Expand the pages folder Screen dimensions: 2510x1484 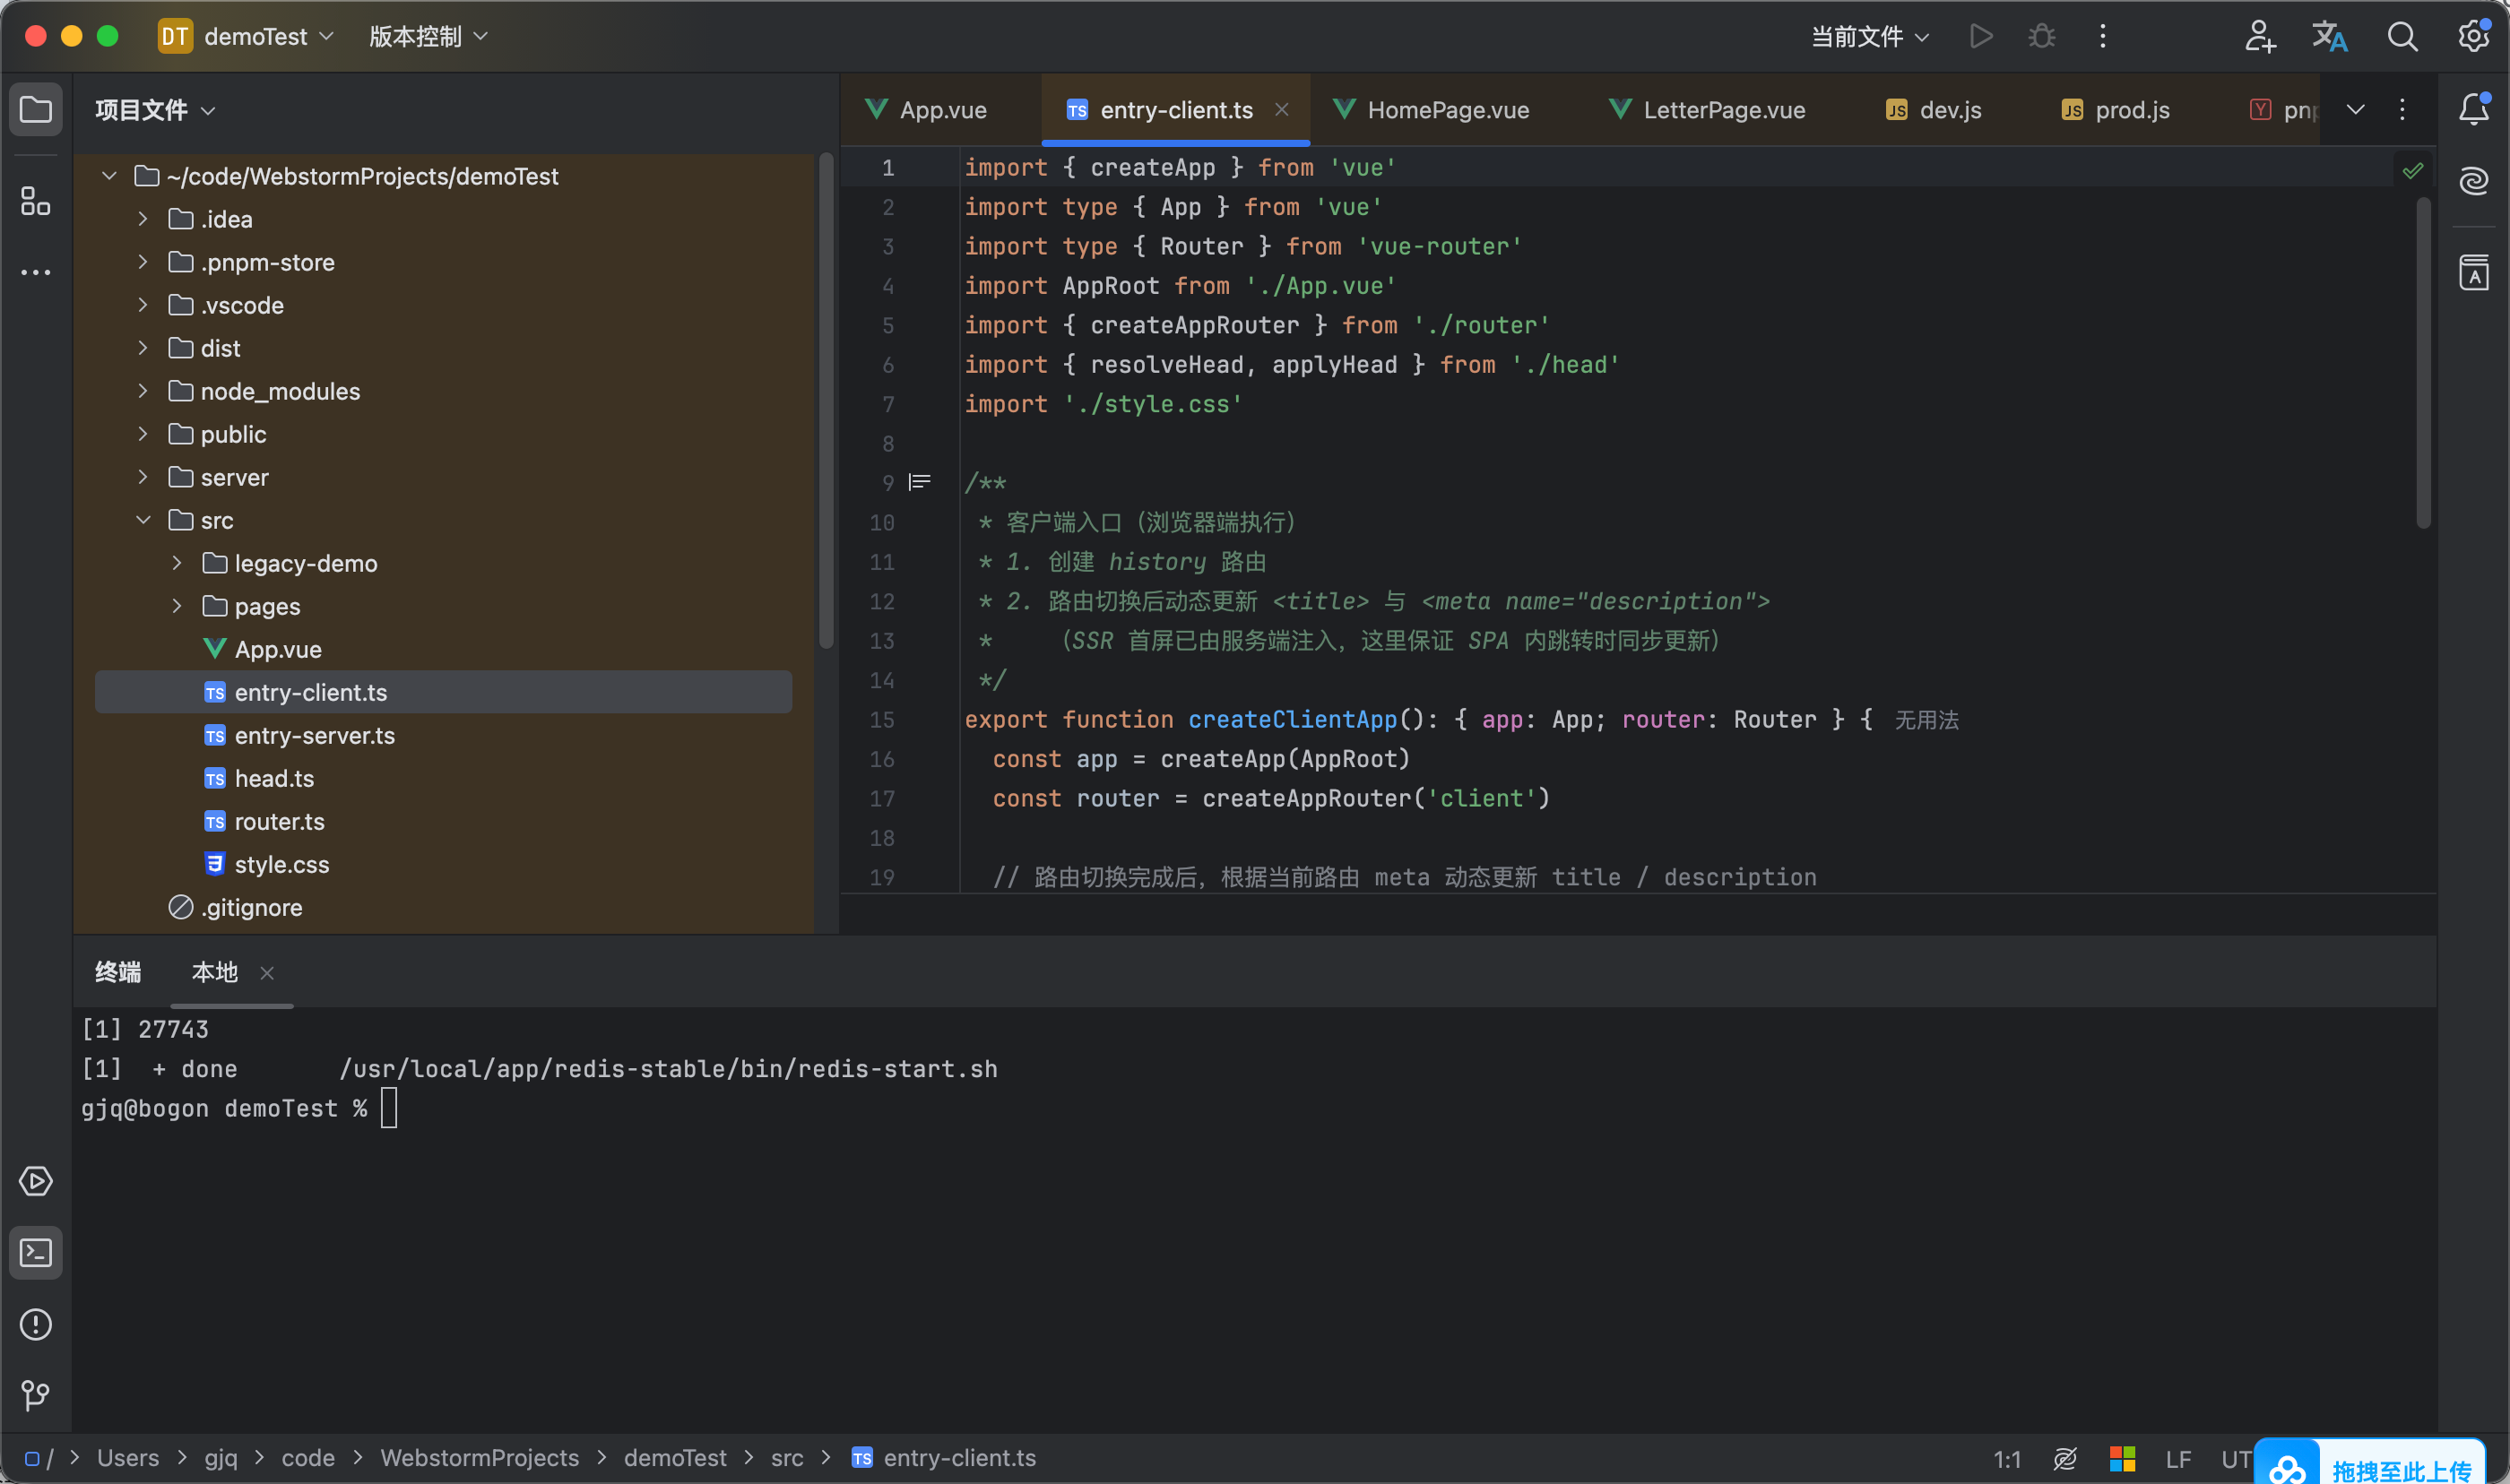[177, 606]
